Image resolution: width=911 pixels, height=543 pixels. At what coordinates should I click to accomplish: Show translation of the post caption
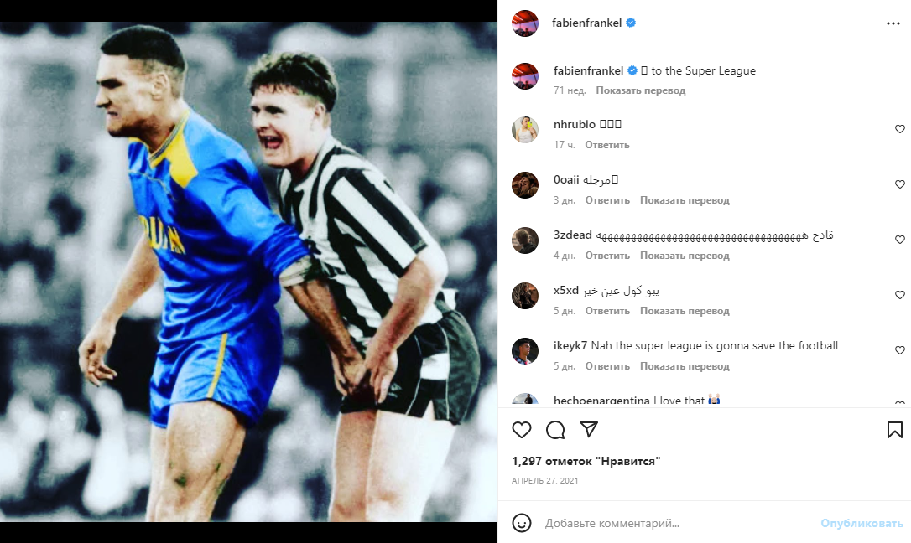tap(641, 90)
